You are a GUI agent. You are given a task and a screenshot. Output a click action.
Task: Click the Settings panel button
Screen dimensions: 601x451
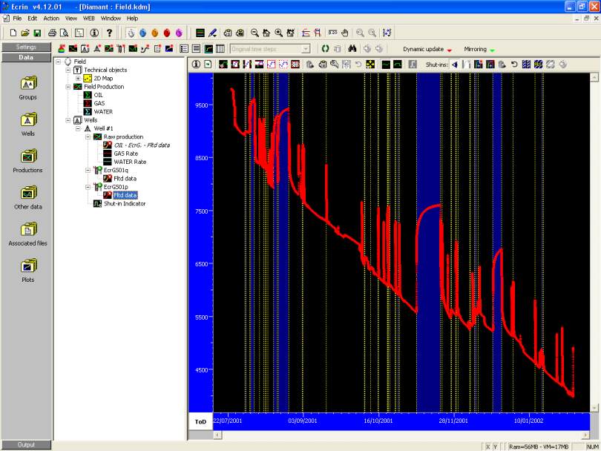pyautogui.click(x=26, y=47)
